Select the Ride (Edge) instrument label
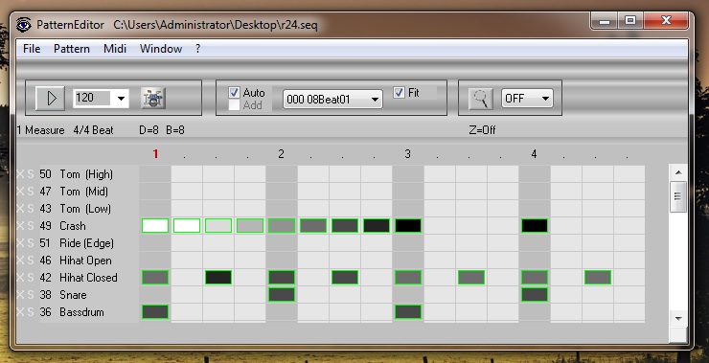Image resolution: width=709 pixels, height=363 pixels. pyautogui.click(x=85, y=243)
